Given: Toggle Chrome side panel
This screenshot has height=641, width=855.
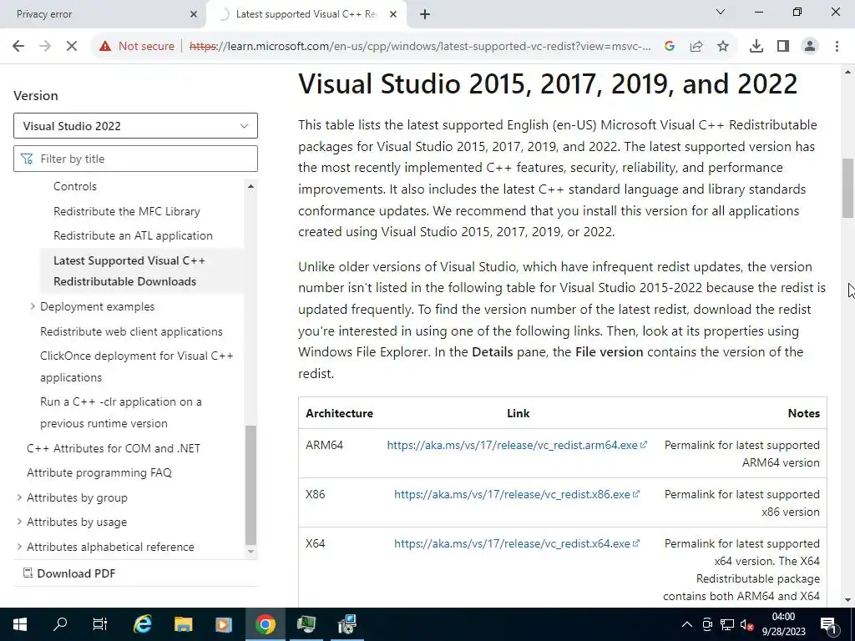Looking at the screenshot, I should tap(783, 47).
